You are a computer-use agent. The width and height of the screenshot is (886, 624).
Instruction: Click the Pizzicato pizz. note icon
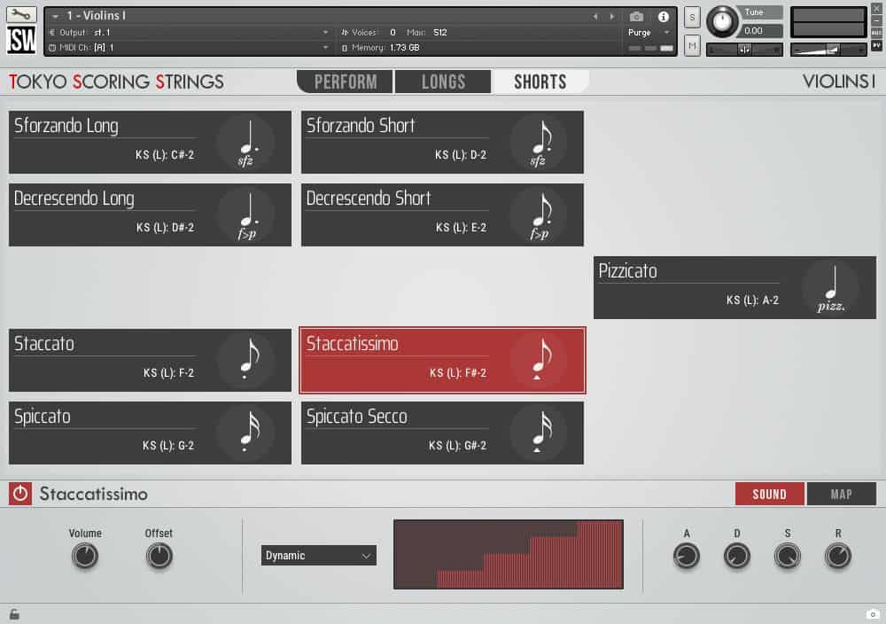point(831,288)
